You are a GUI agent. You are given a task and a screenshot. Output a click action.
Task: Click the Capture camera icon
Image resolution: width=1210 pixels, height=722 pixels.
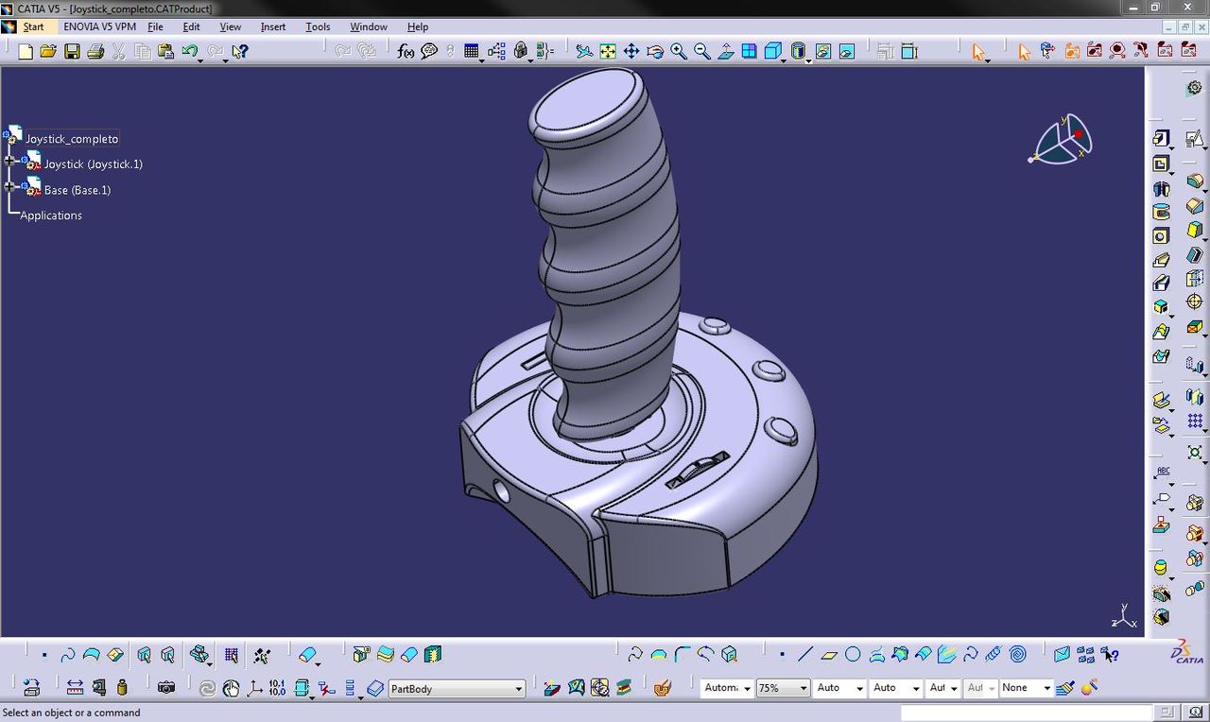click(x=166, y=688)
